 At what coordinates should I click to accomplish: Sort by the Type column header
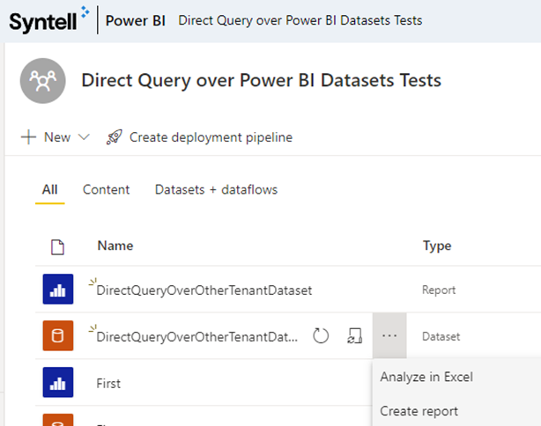coord(437,246)
